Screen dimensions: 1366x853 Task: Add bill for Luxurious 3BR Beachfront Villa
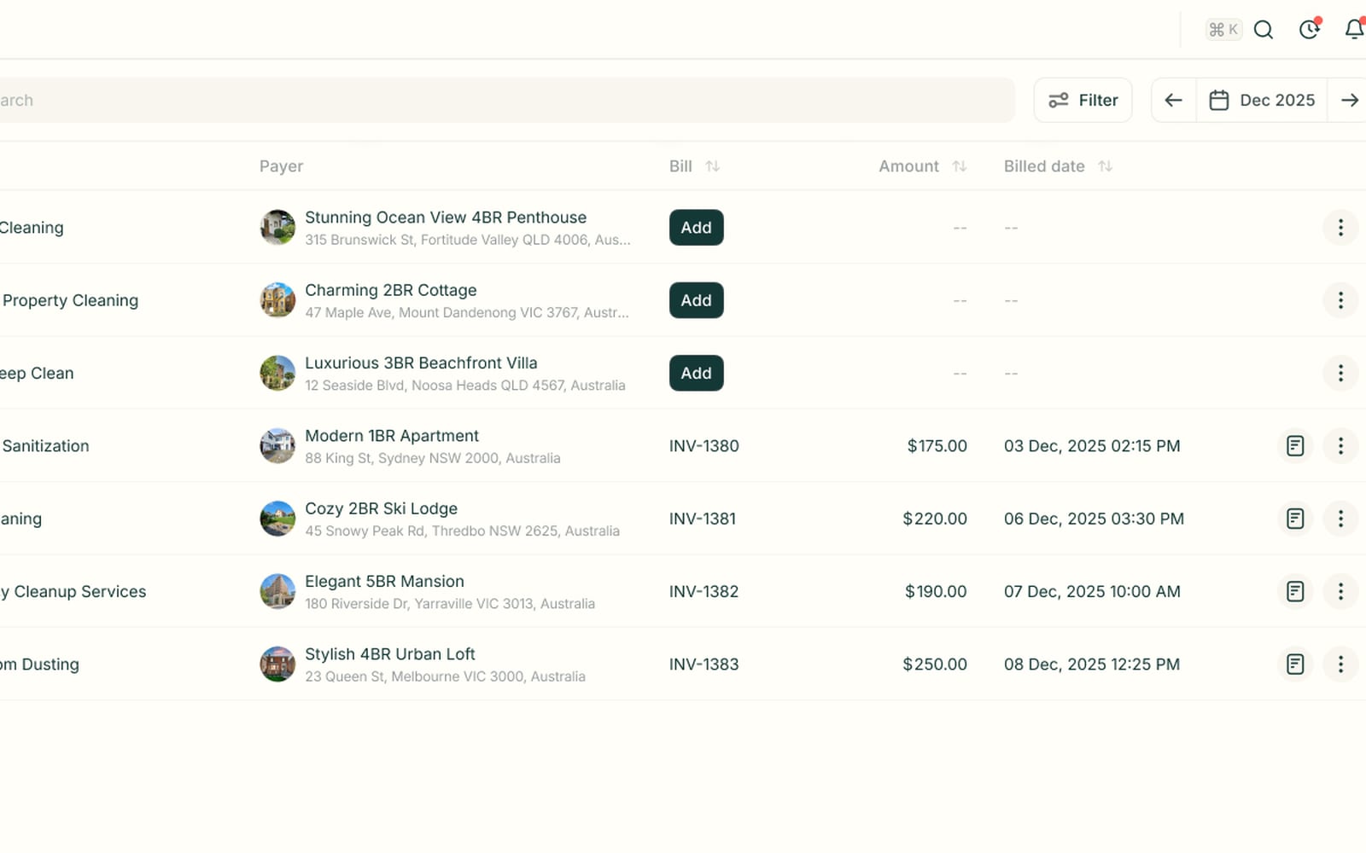point(696,373)
